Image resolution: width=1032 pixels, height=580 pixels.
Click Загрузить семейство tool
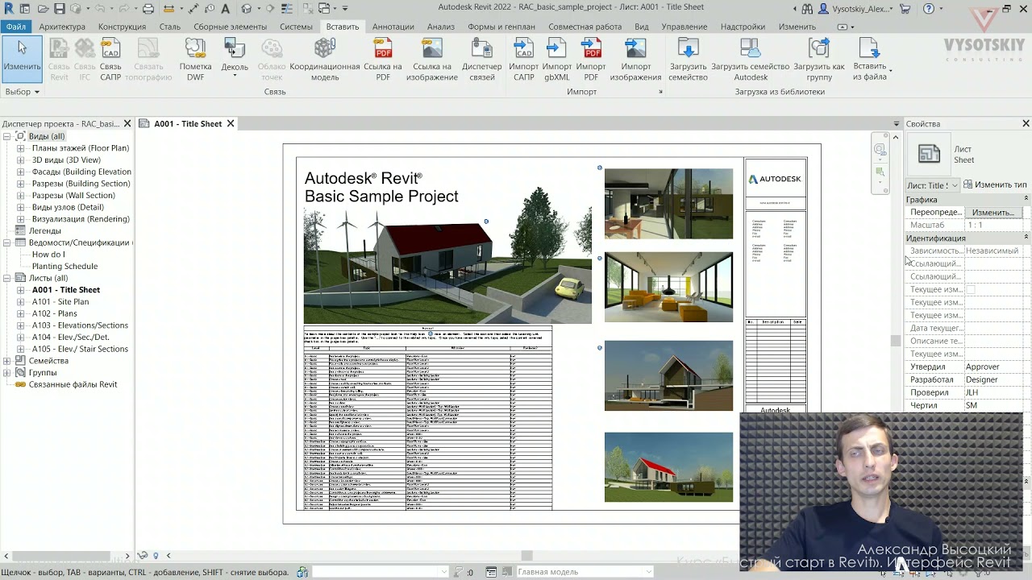coord(688,60)
